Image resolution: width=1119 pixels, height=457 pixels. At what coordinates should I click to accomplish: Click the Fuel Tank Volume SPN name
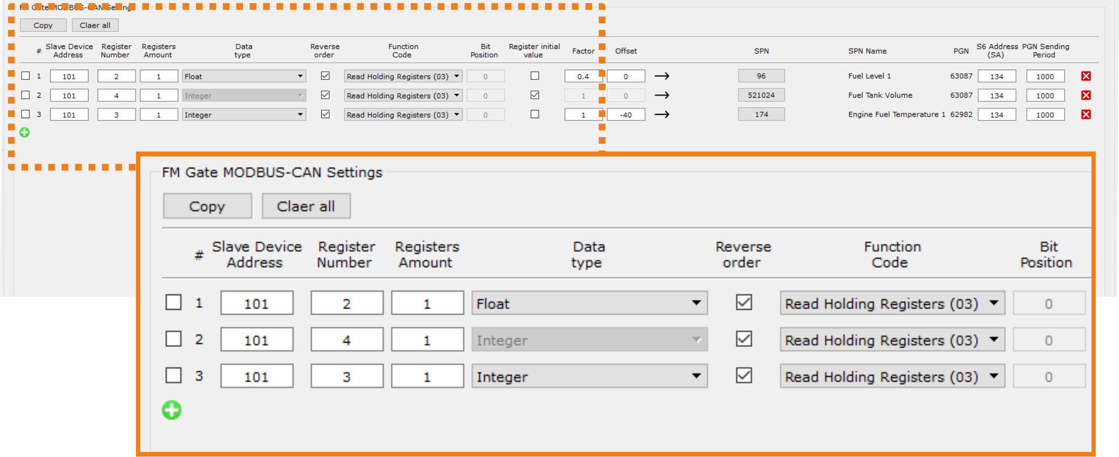[x=880, y=95]
